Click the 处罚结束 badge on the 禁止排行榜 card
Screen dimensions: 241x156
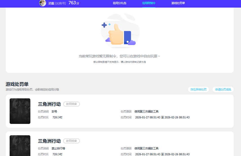[x=71, y=141]
